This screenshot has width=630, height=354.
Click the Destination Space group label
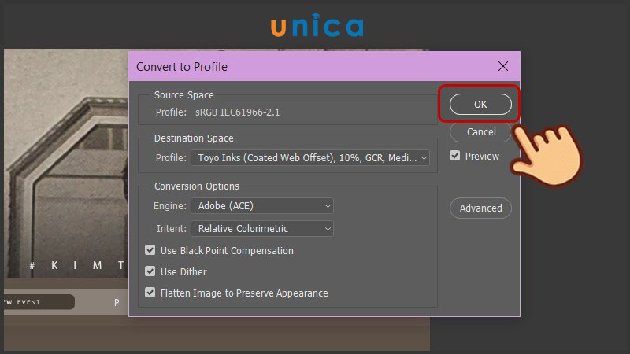coord(194,138)
